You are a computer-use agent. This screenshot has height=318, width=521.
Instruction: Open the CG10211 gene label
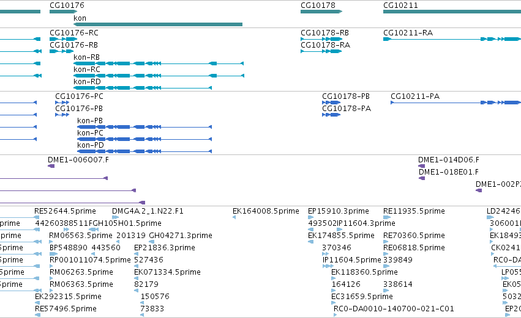pos(400,5)
